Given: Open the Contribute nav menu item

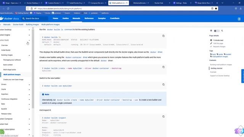Looking at the screenshot, I should tap(115, 18).
